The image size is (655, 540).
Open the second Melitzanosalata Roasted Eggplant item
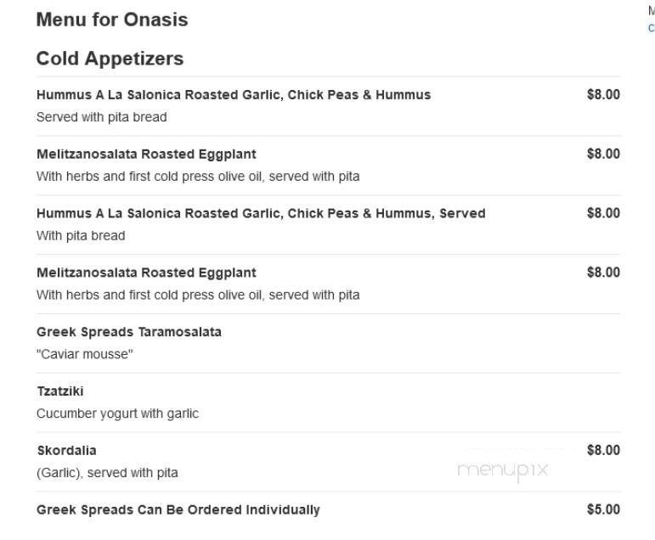click(x=146, y=273)
